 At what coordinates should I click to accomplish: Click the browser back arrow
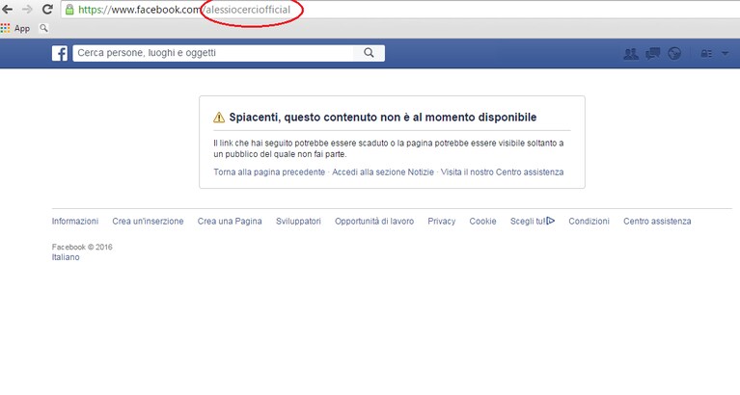(x=7, y=9)
